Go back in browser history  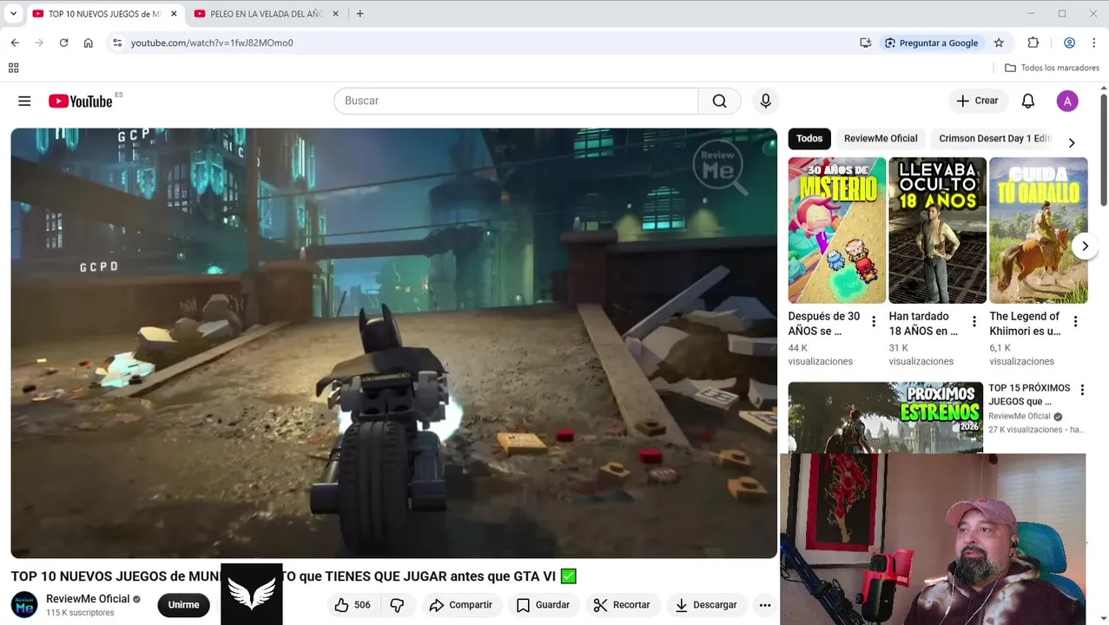click(15, 43)
